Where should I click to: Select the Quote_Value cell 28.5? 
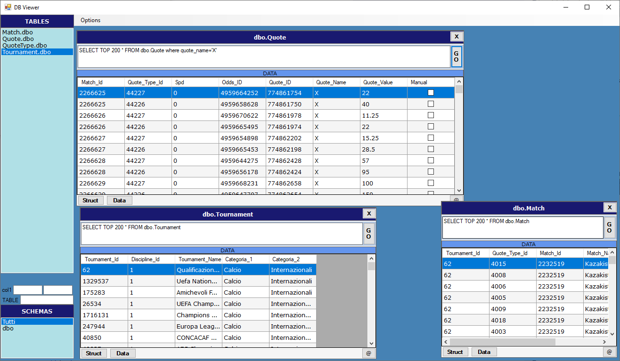[383, 149]
